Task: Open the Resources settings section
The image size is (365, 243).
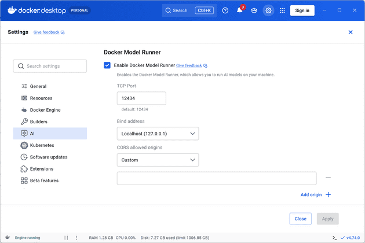Action: [50, 98]
